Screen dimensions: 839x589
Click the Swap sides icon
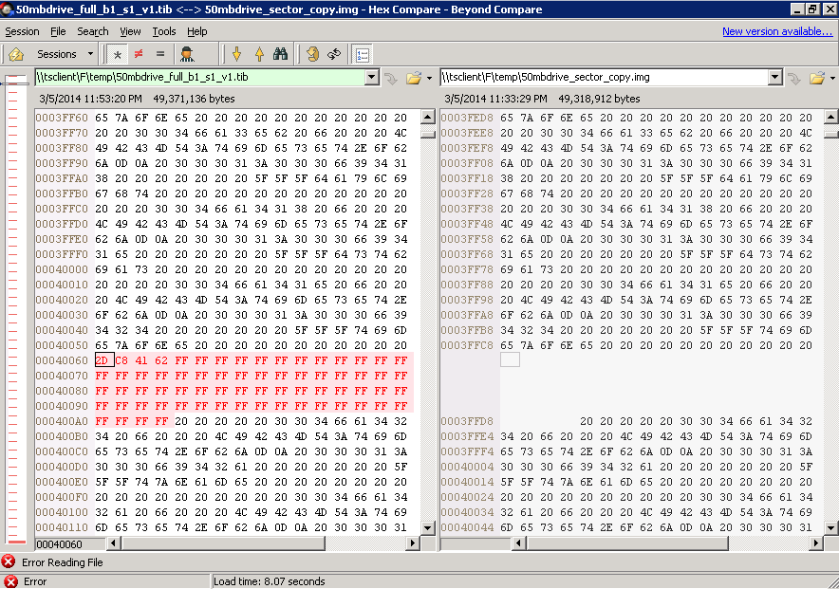pos(334,54)
